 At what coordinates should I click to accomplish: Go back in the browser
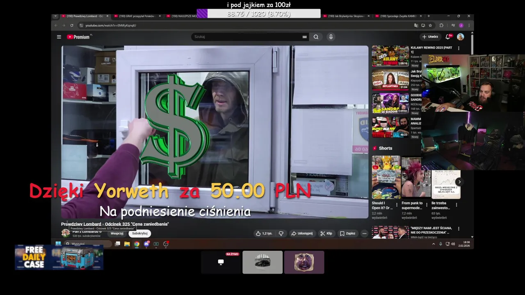57,25
